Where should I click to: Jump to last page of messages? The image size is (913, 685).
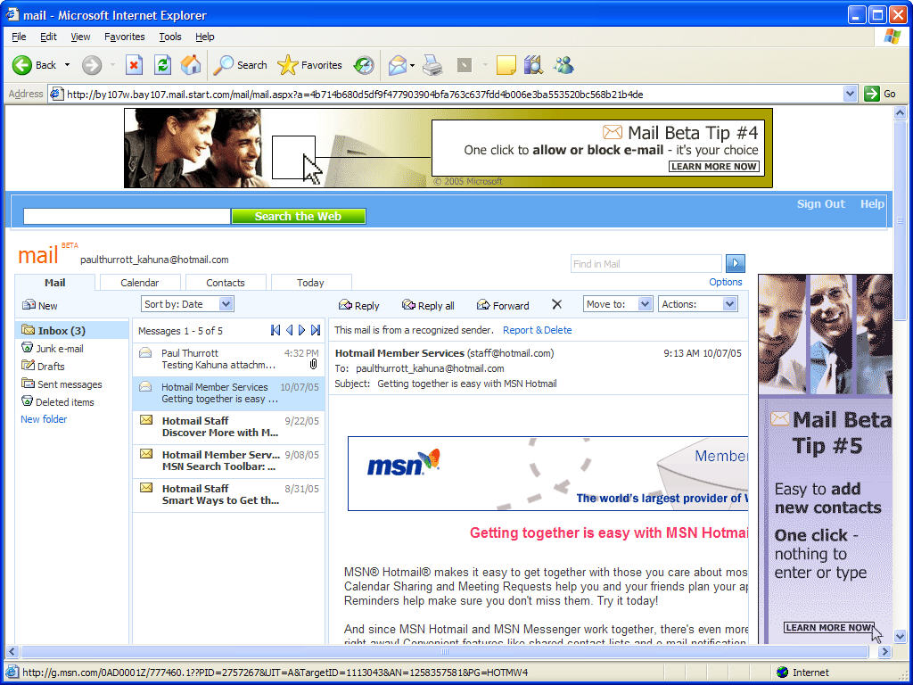tap(316, 330)
